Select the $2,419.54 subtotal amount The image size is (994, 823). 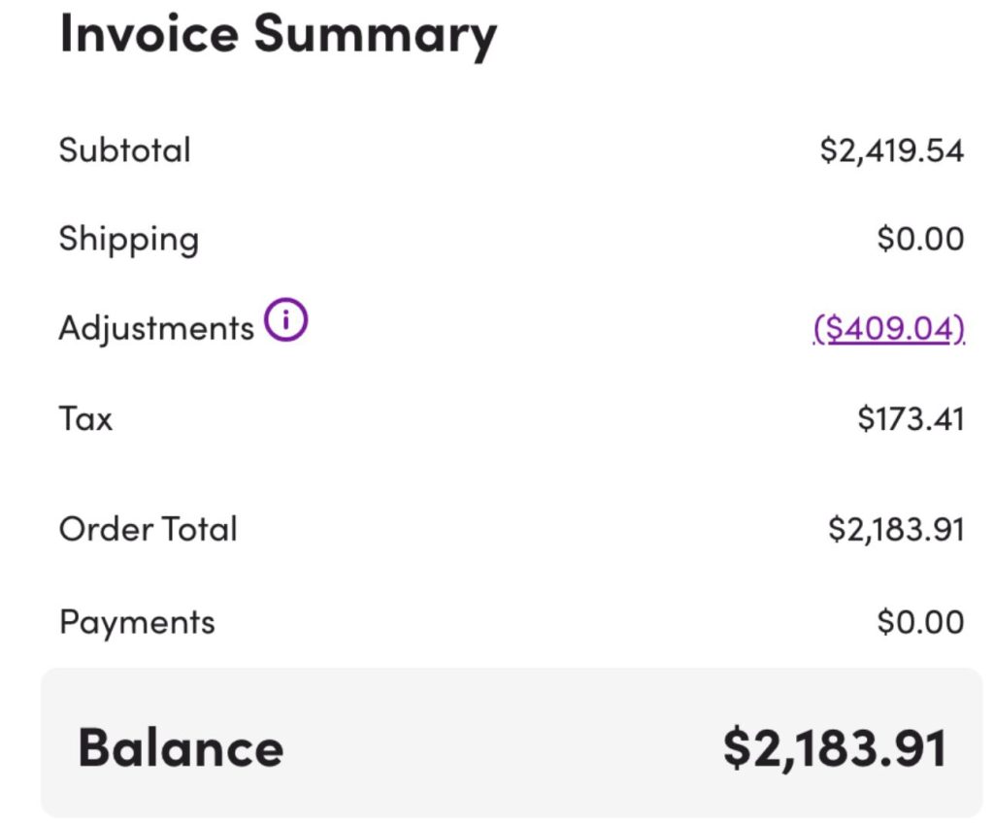pos(891,150)
